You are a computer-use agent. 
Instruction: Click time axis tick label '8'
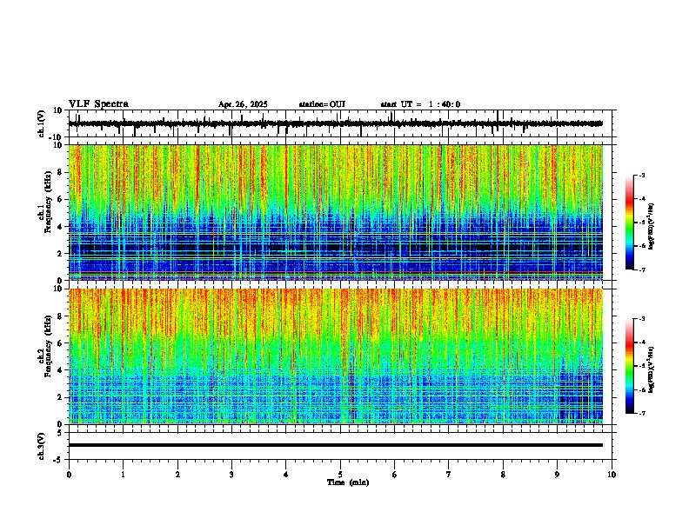click(x=503, y=475)
